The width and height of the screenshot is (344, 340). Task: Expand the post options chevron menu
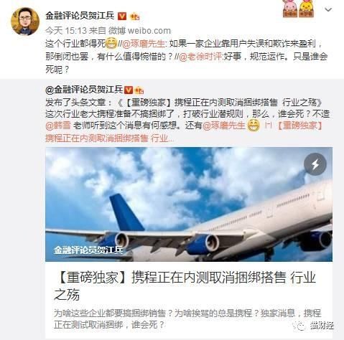coord(328,9)
